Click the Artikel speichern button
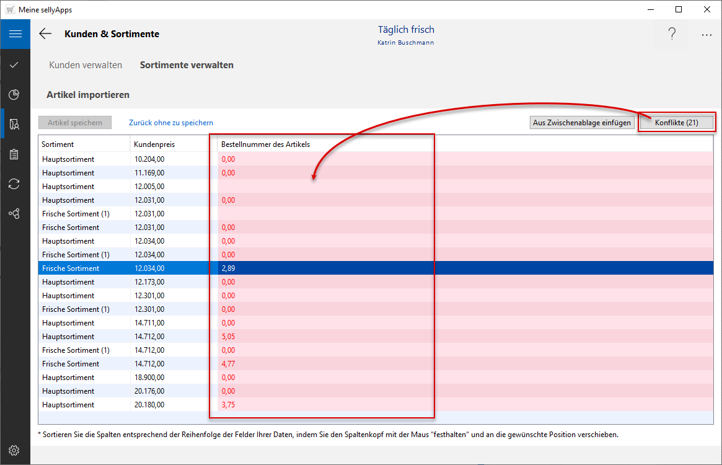Viewport: 722px width, 465px height. click(x=75, y=123)
